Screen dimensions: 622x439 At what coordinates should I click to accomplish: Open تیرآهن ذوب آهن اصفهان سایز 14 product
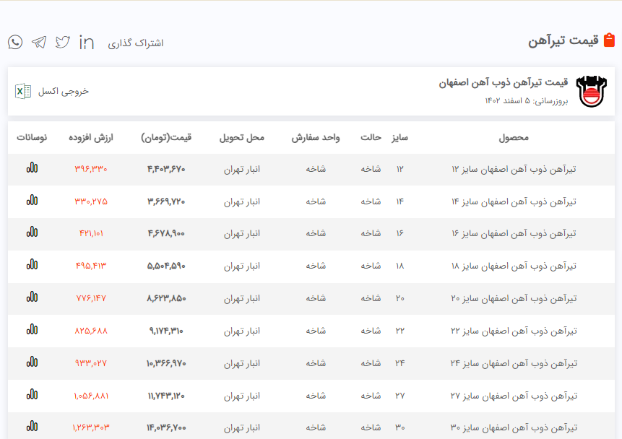[514, 201]
